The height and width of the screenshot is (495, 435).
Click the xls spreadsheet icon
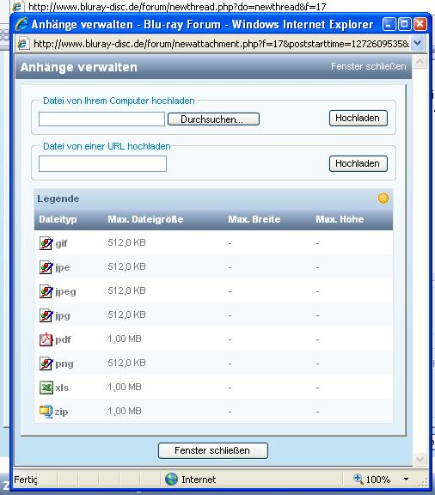(46, 388)
